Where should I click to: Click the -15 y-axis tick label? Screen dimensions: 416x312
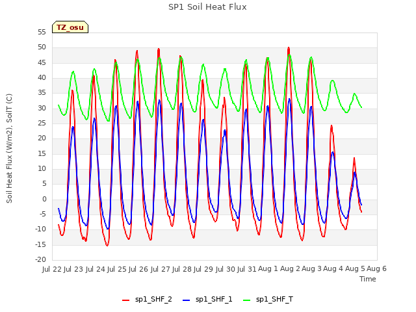(40, 244)
